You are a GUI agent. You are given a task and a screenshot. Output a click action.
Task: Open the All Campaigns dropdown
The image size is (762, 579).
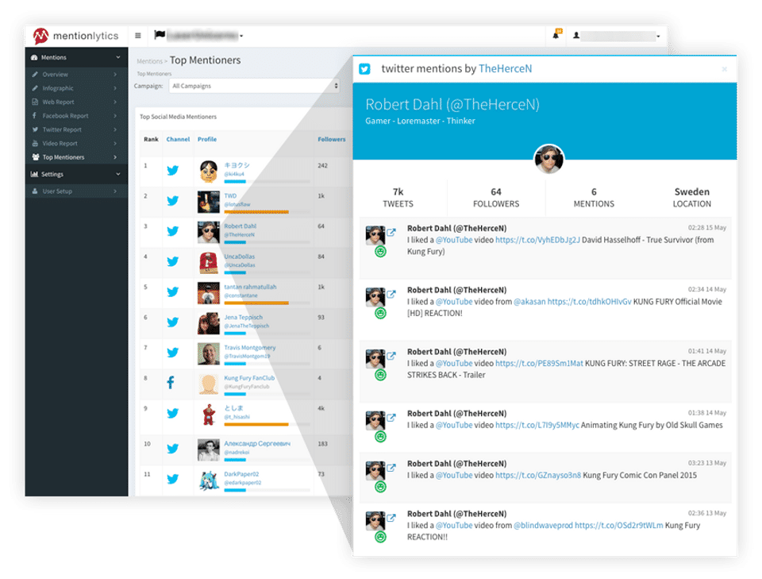click(254, 86)
